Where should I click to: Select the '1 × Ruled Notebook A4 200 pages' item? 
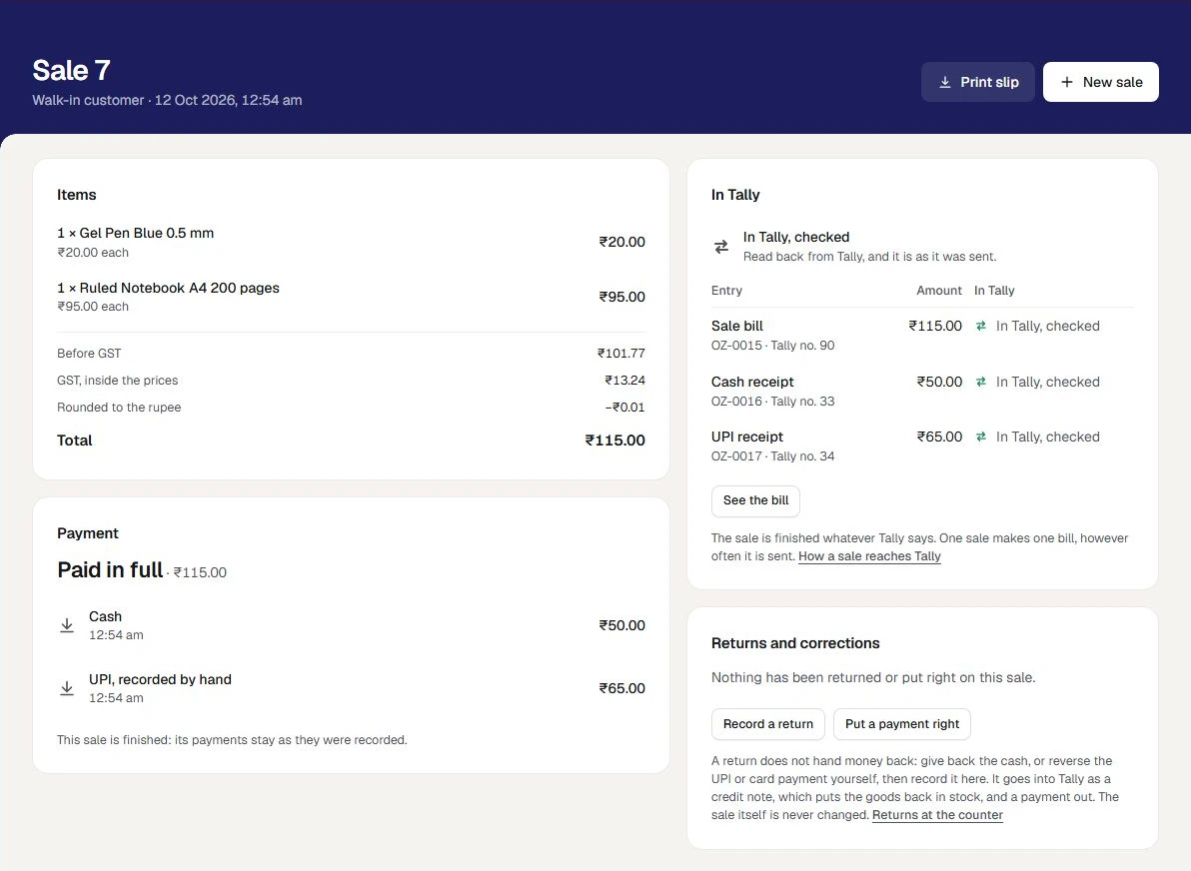168,288
